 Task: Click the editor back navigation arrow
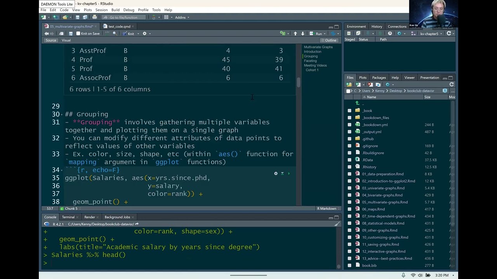pyautogui.click(x=47, y=33)
